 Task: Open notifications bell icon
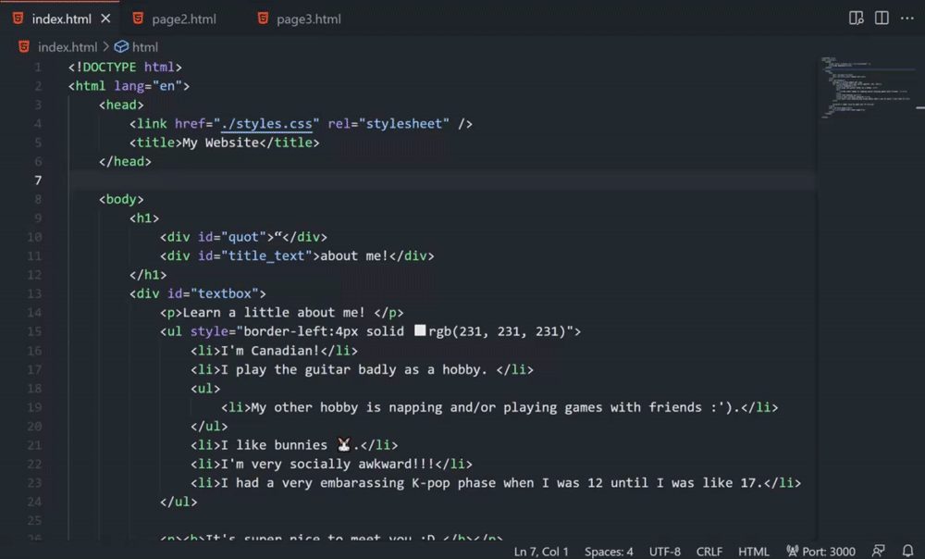pos(908,551)
